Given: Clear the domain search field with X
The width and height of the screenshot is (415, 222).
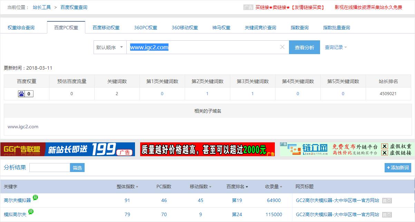Looking at the screenshot, I should [282, 47].
